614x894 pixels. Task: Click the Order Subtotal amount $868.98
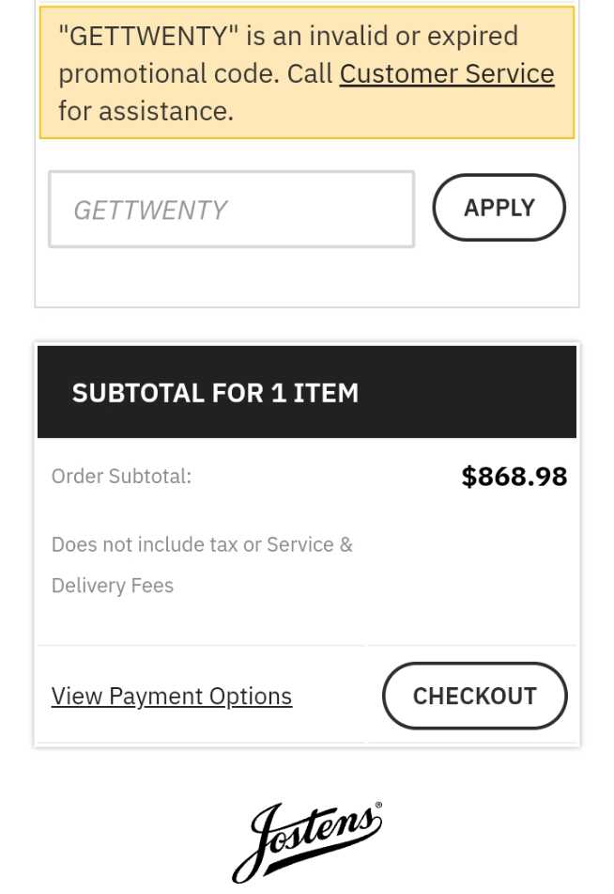514,476
